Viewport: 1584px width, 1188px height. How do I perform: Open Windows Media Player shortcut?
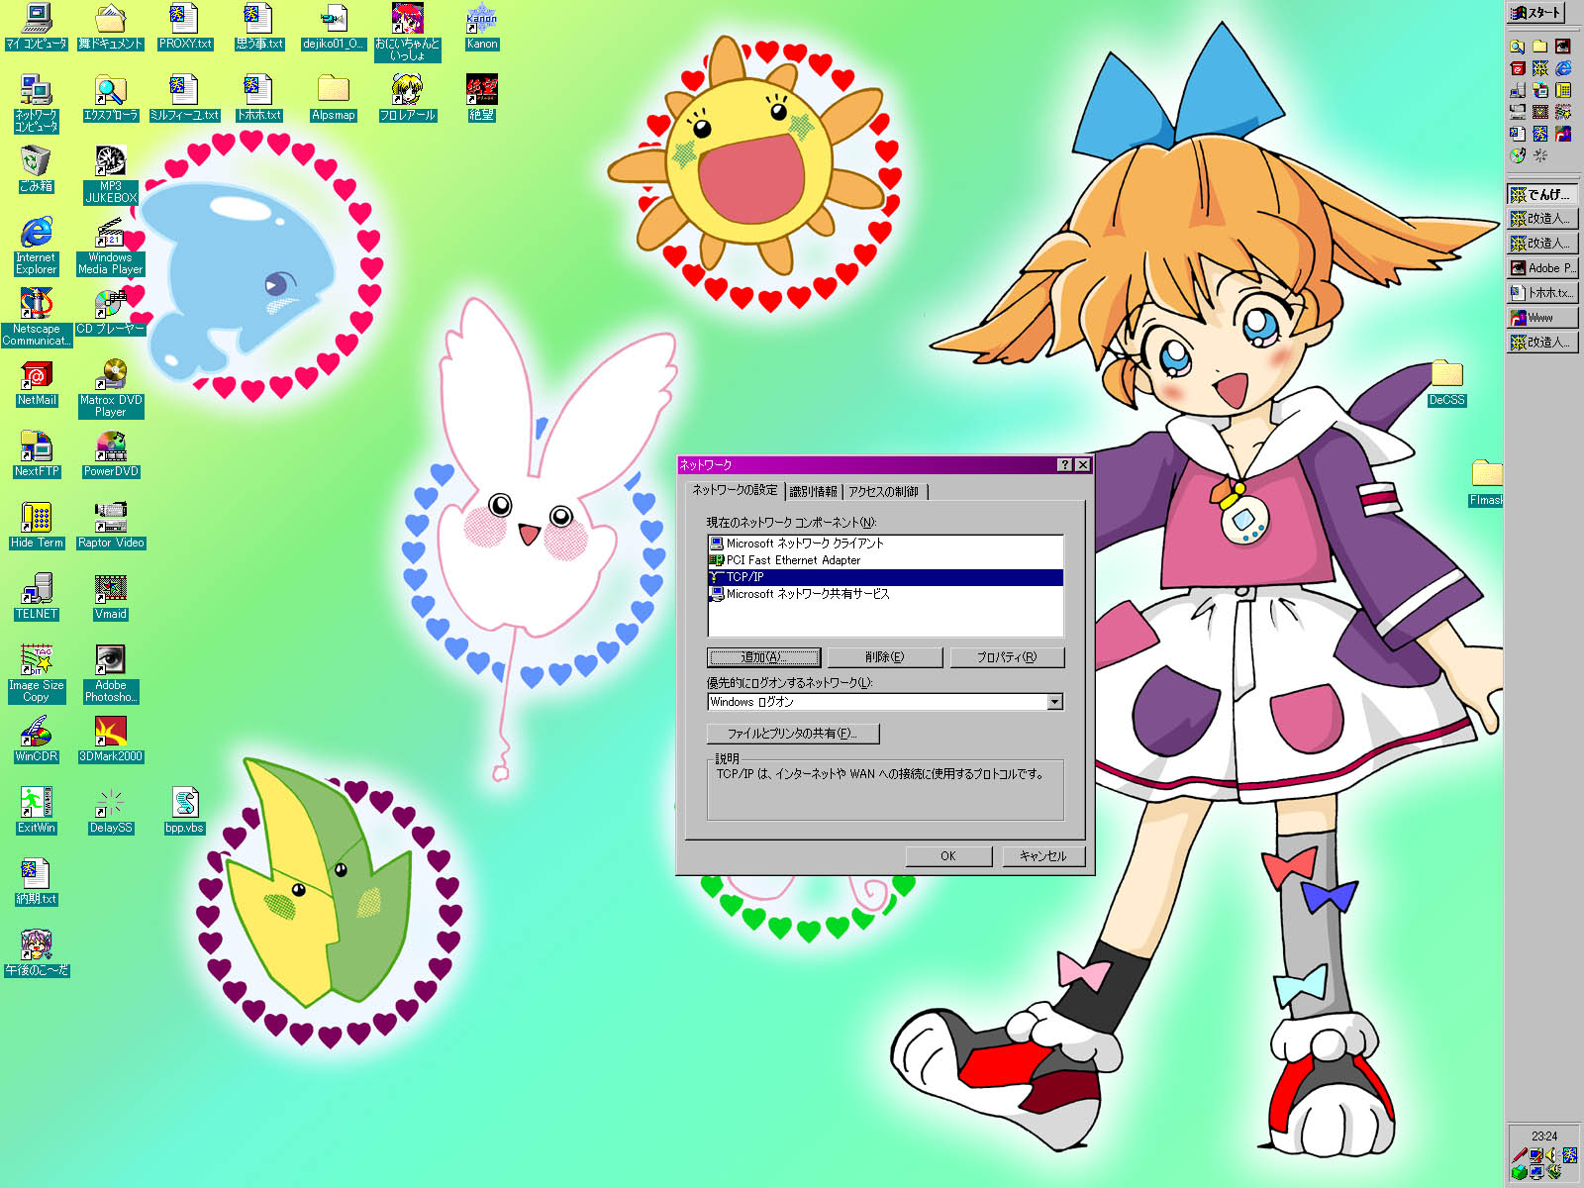click(110, 234)
